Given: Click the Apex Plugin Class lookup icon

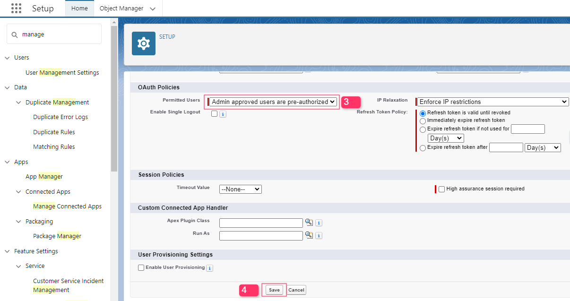Looking at the screenshot, I should coord(309,222).
